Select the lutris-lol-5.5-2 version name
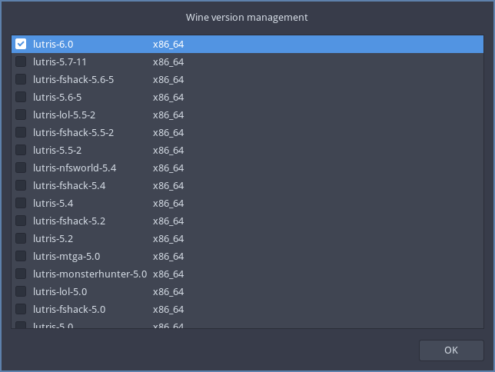 point(64,115)
